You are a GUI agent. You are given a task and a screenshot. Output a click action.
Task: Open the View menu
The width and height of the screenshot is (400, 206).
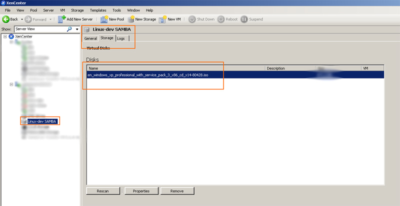(20, 10)
